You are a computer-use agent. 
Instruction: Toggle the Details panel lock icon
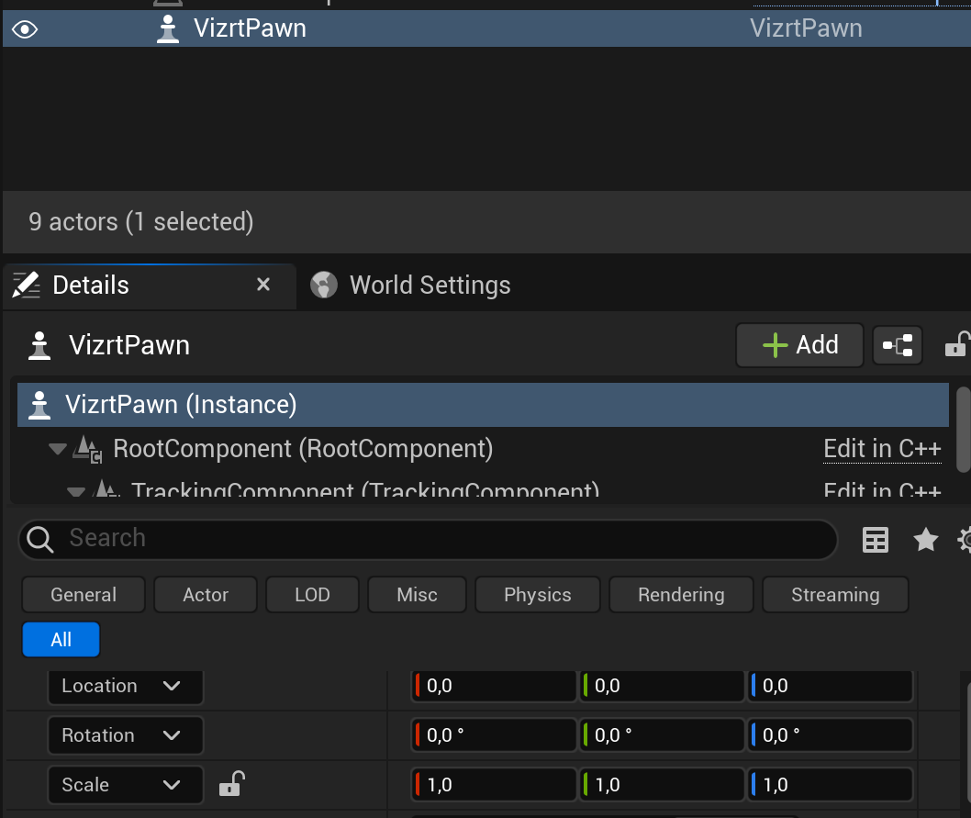click(956, 345)
